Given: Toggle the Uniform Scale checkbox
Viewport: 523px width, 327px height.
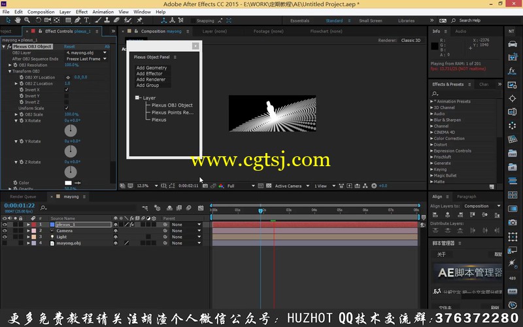Looking at the screenshot, I should [x=67, y=108].
